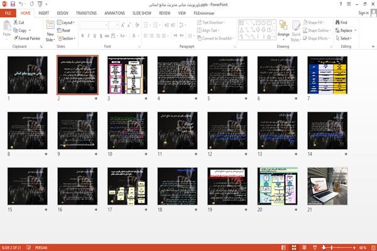Click Reading View icon in status bar
377x251 pixels.
(x=304, y=248)
